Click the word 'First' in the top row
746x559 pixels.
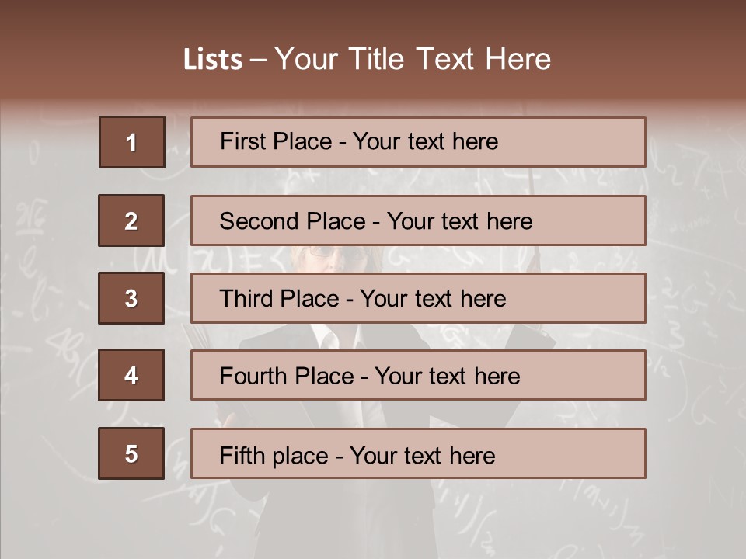click(243, 141)
